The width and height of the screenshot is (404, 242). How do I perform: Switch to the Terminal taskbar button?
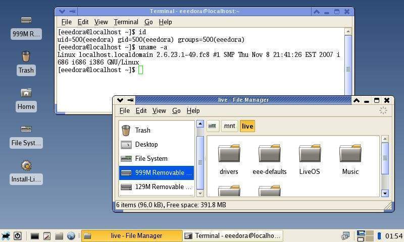coord(232,235)
